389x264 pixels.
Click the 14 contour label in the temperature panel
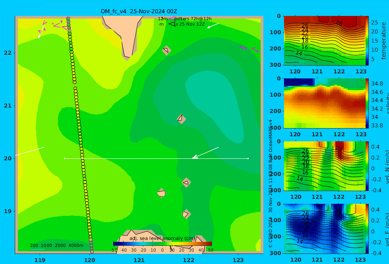(299, 53)
